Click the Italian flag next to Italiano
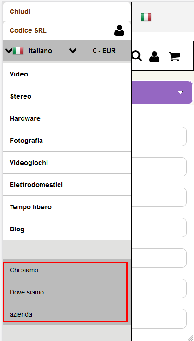 click(18, 51)
